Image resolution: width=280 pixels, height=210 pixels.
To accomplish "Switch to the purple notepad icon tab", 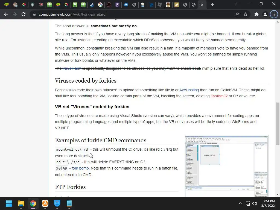I will pos(117,5).
